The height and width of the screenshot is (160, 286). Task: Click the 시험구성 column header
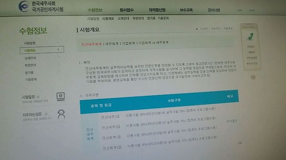(174, 100)
